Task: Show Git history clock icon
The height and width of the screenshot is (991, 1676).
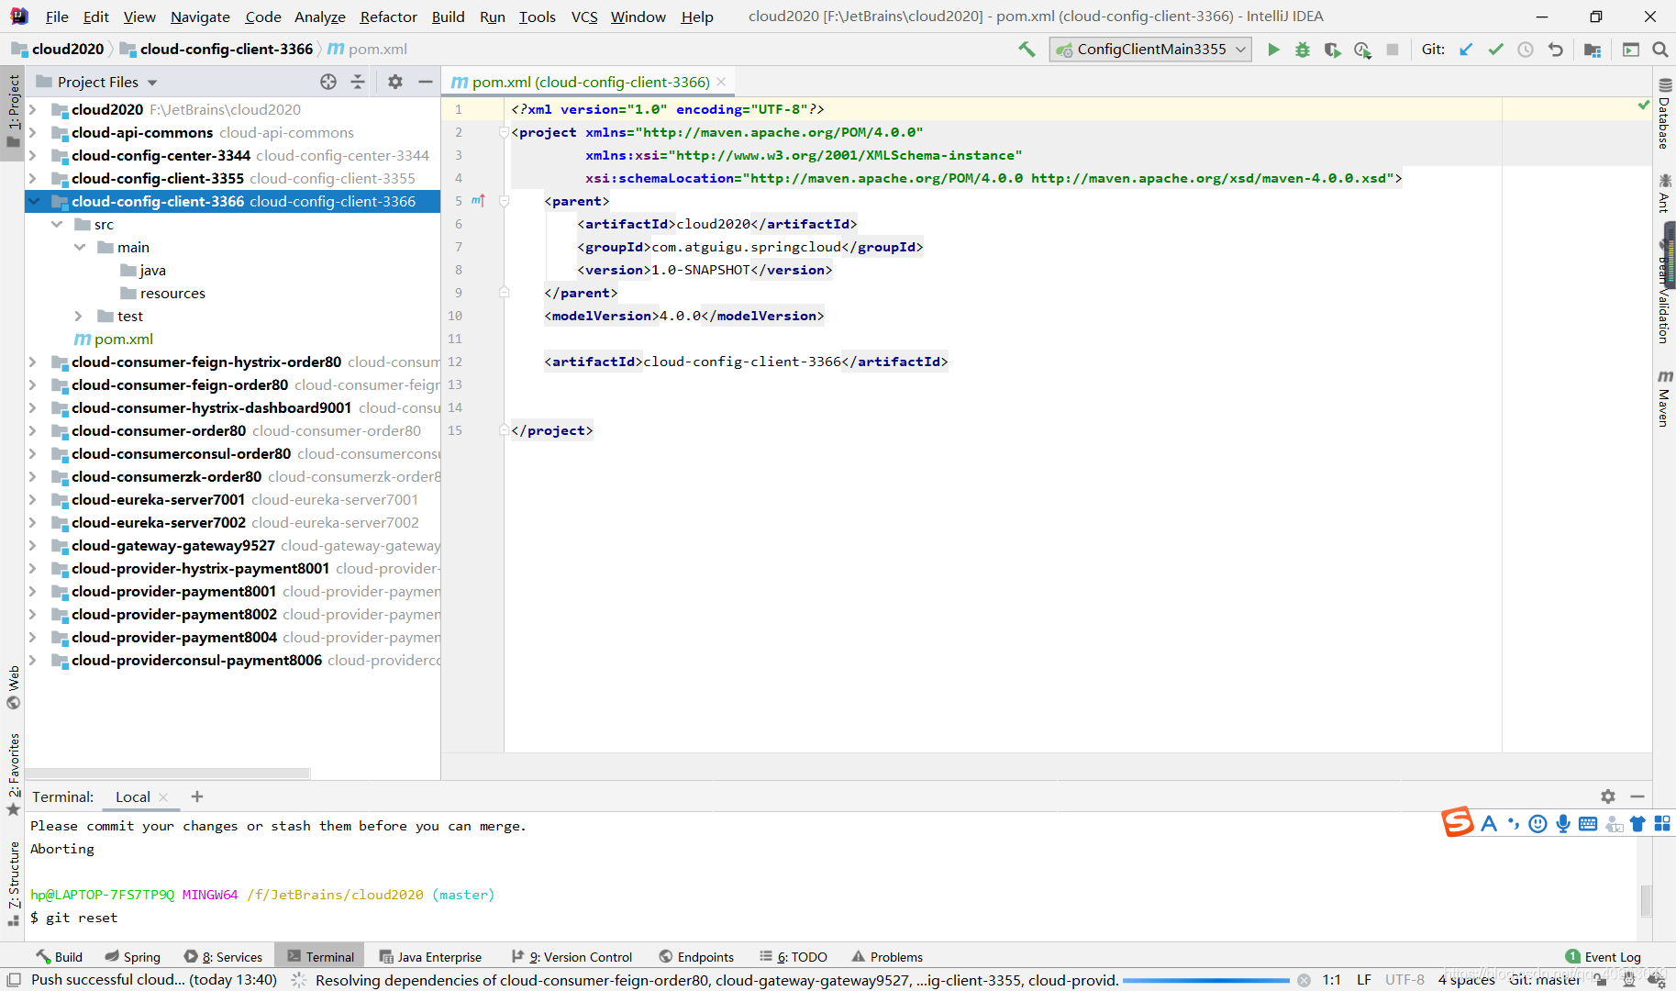Action: [x=1526, y=50]
